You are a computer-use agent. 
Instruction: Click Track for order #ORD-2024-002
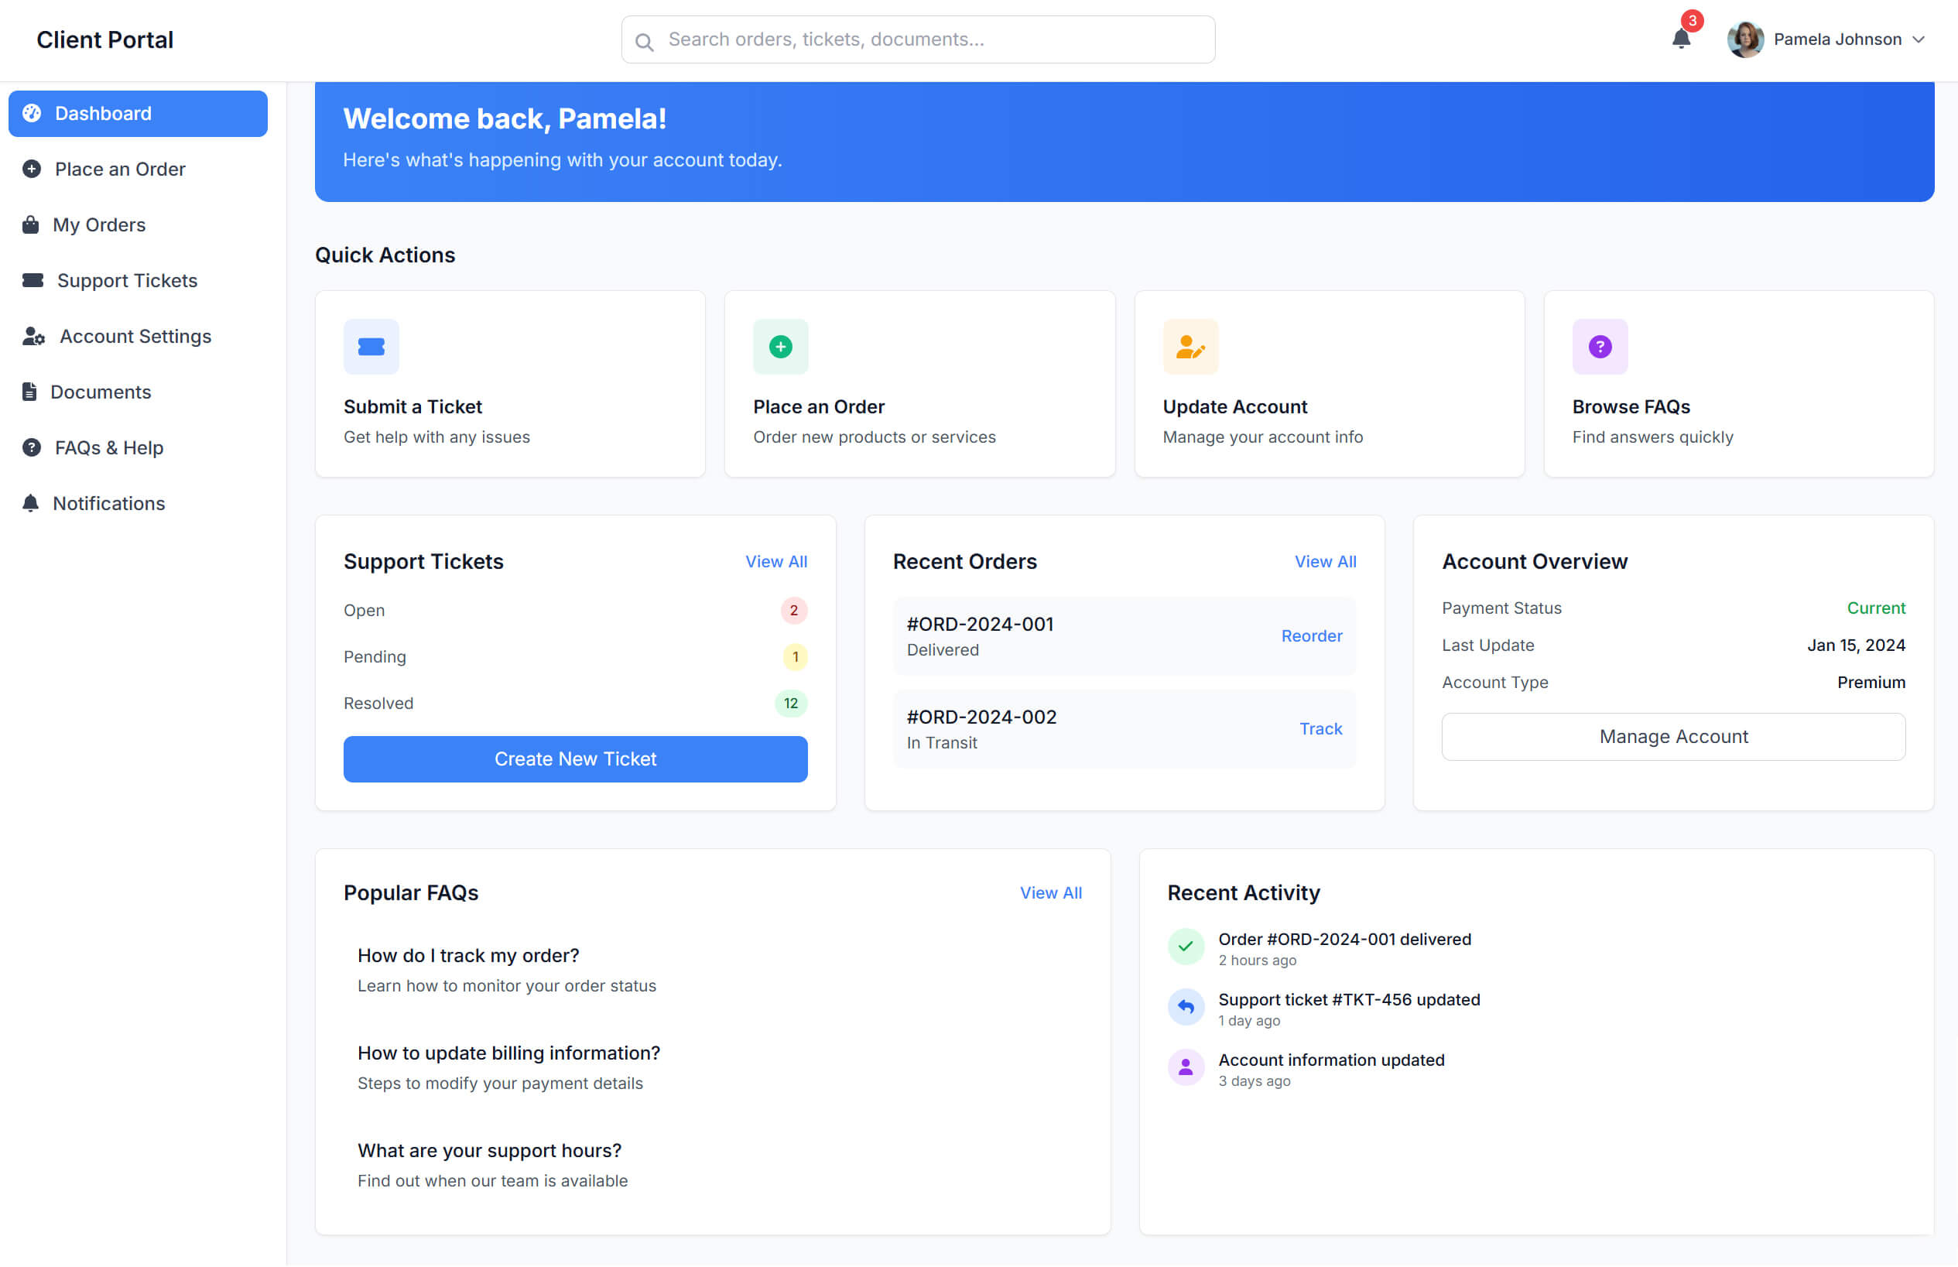pos(1320,728)
